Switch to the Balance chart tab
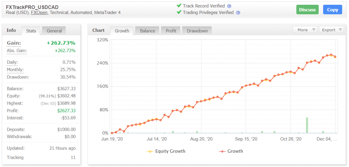Image resolution: width=349 pixels, height=167 pixels. tap(148, 31)
